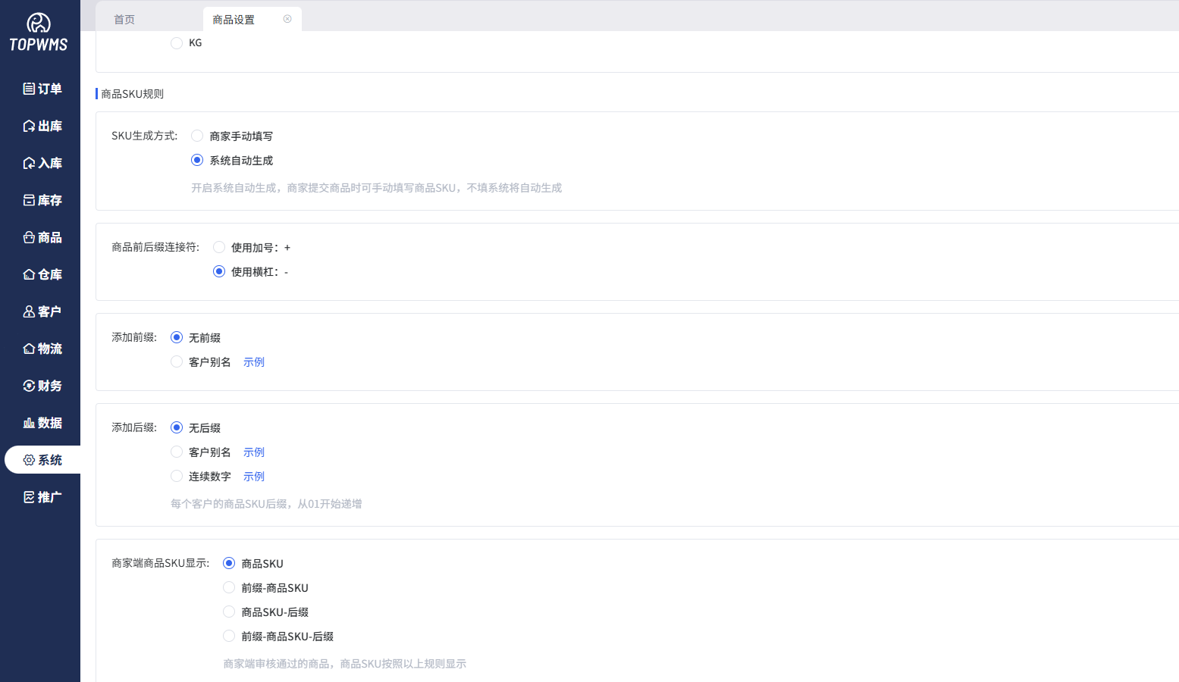The width and height of the screenshot is (1179, 682).
Task: Select the 库存 (Inventory) sidebar icon
Action: [29, 200]
